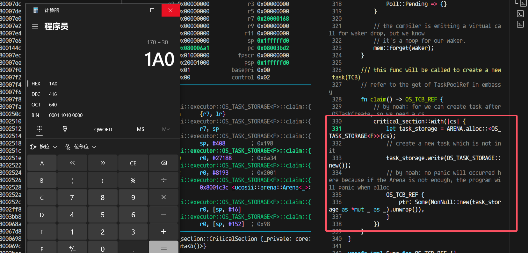Image resolution: width=528 pixels, height=253 pixels.
Task: Click the 4 key
Action: [72, 215]
